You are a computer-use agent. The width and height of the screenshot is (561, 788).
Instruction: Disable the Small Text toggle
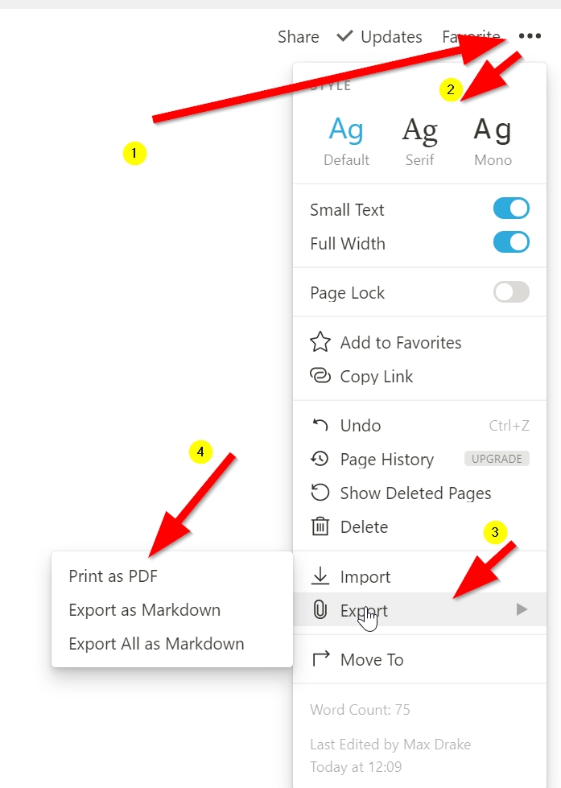(511, 209)
